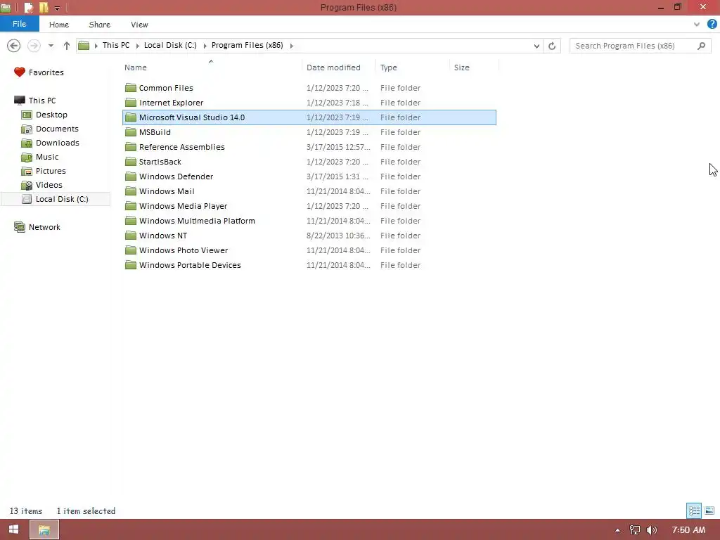Open Pictures in the navigation pane
Image resolution: width=720 pixels, height=540 pixels.
tap(44, 171)
